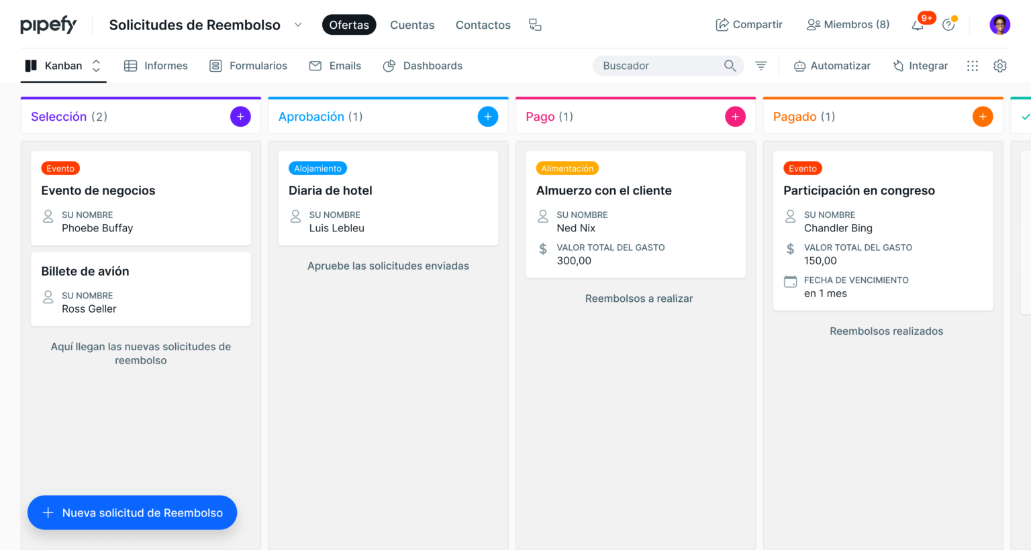Open the apps grid icon

click(973, 66)
